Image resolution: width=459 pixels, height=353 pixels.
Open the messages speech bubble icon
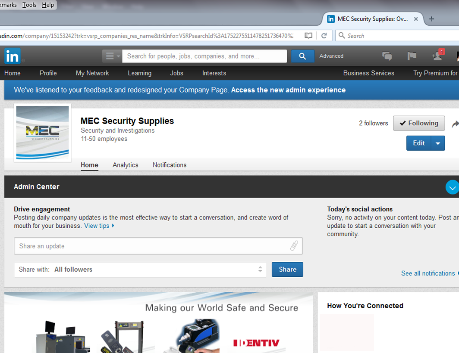[387, 56]
